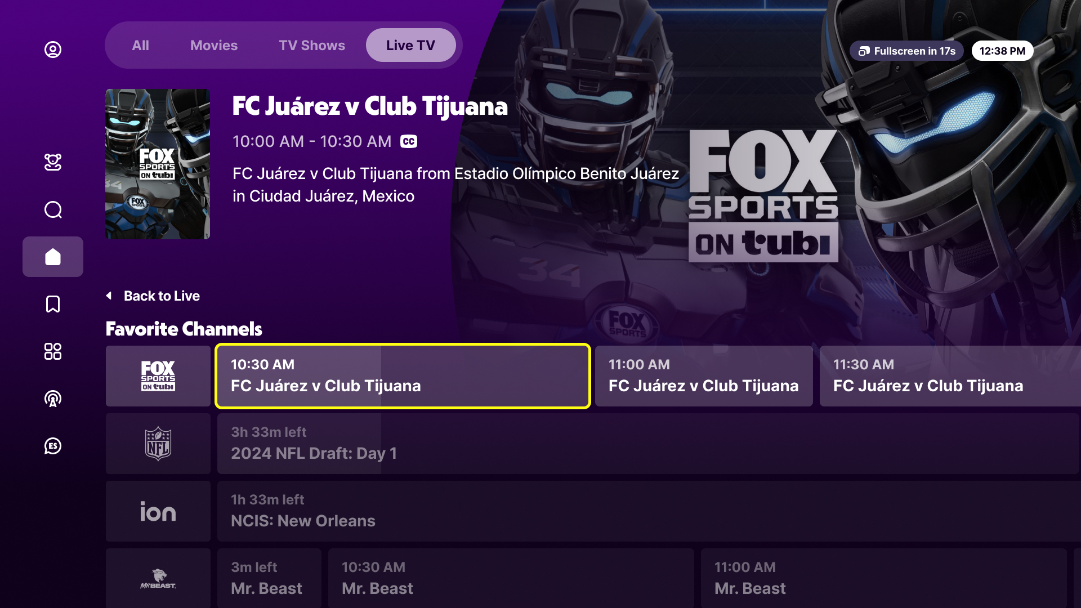Open the Live TV broadcast icon
This screenshot has width=1081, height=608.
click(x=53, y=399)
